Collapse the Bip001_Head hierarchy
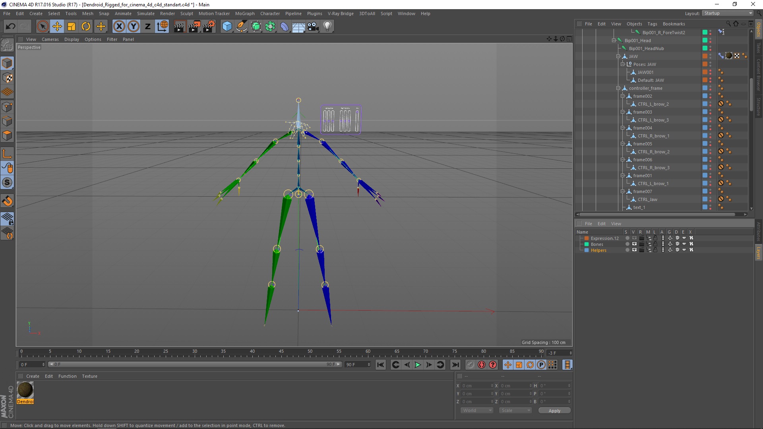 [614, 41]
